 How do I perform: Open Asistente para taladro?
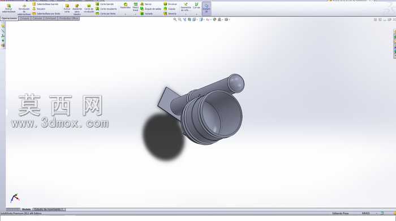pyautogui.click(x=77, y=10)
